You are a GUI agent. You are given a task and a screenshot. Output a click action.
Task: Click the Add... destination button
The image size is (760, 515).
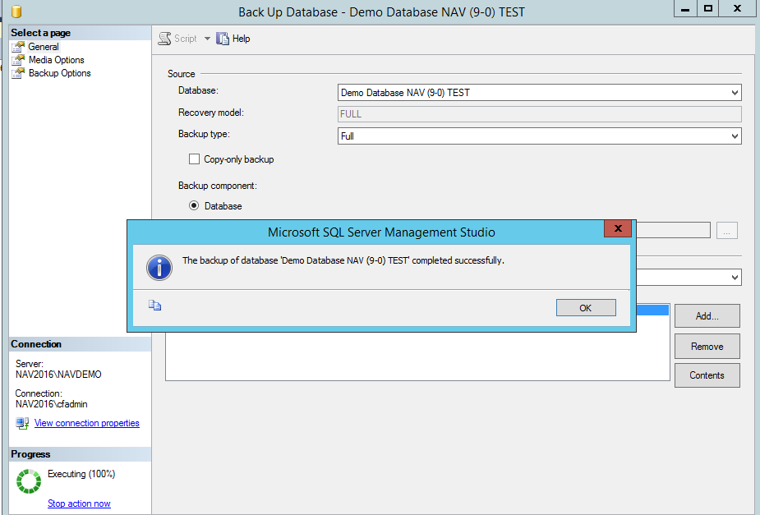click(x=707, y=316)
